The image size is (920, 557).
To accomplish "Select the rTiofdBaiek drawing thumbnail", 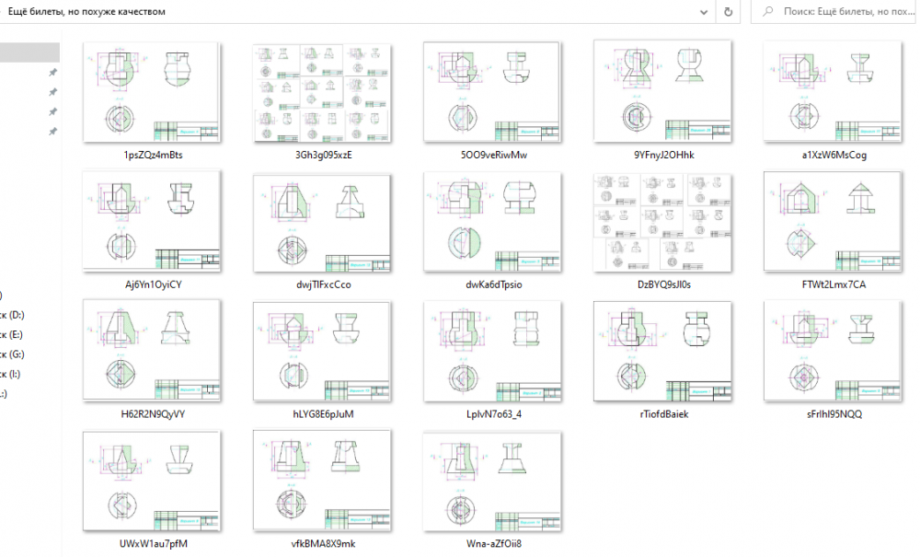I will (663, 352).
